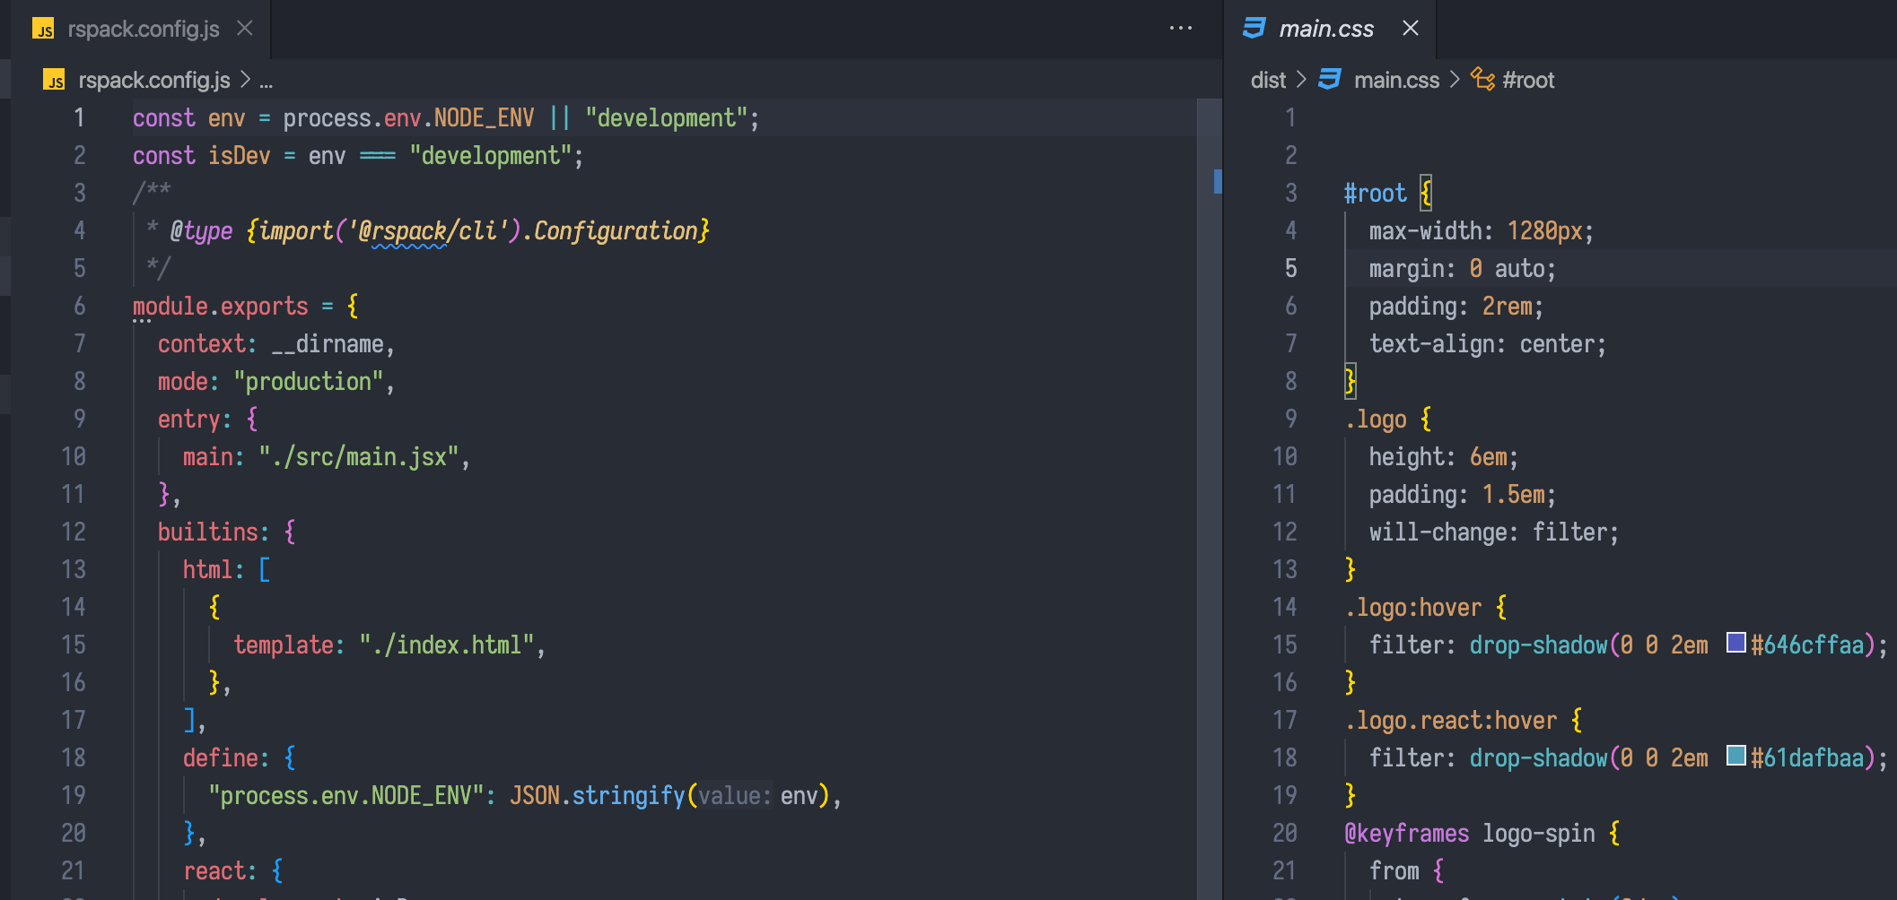The image size is (1897, 900).
Task: Click the JS icon in the rspack.config.js breadcrumb
Action: click(x=55, y=80)
